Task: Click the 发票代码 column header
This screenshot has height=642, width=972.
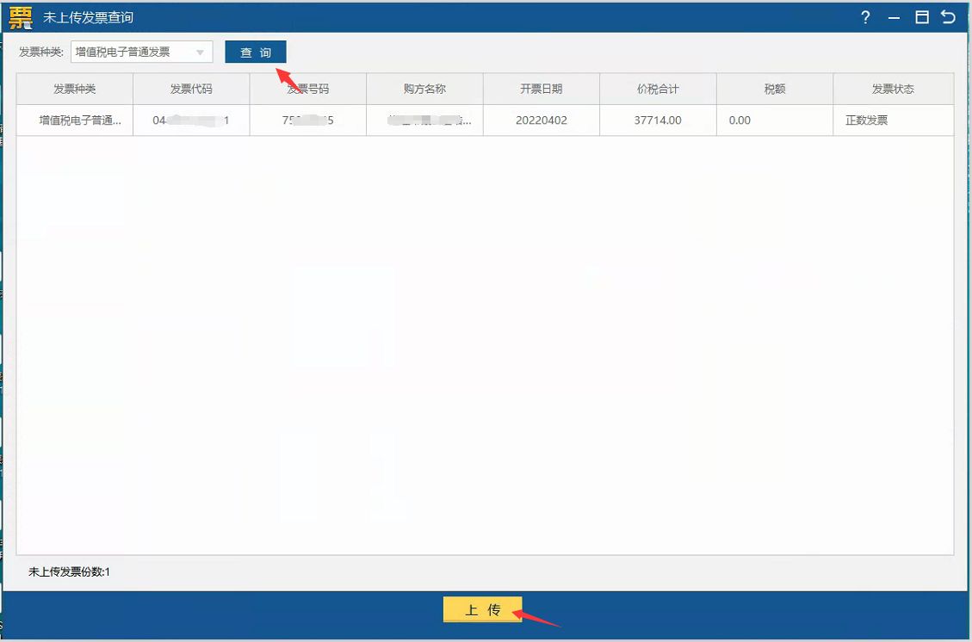Action: pyautogui.click(x=191, y=90)
